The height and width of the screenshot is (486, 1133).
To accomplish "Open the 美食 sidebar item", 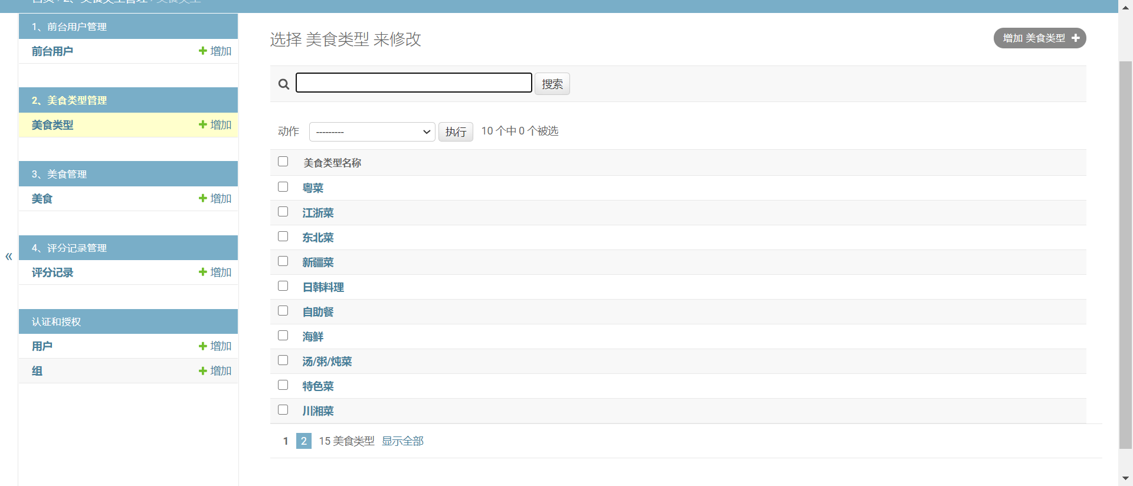I will (42, 199).
